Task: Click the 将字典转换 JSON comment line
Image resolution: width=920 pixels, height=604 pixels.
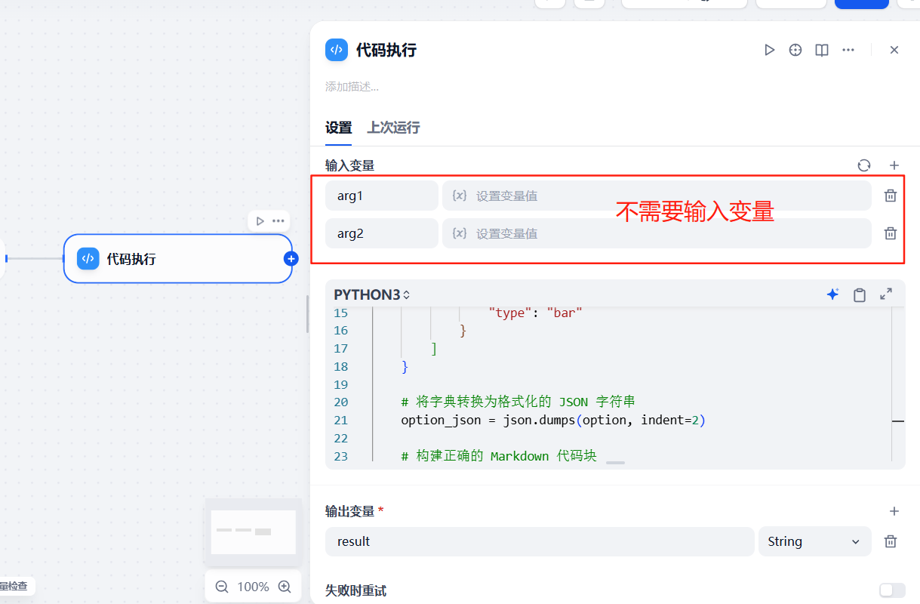Action: [x=518, y=402]
